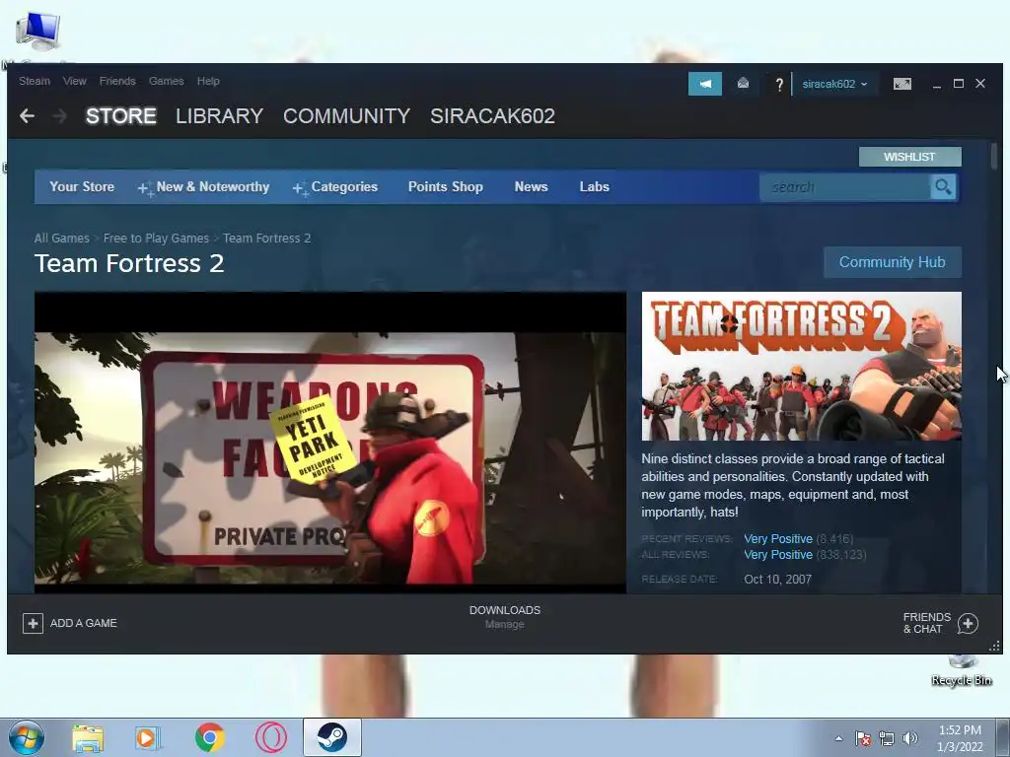Screen dimensions: 1010x757
Task: Open the SIRACAK602 profile tab
Action: pos(493,116)
